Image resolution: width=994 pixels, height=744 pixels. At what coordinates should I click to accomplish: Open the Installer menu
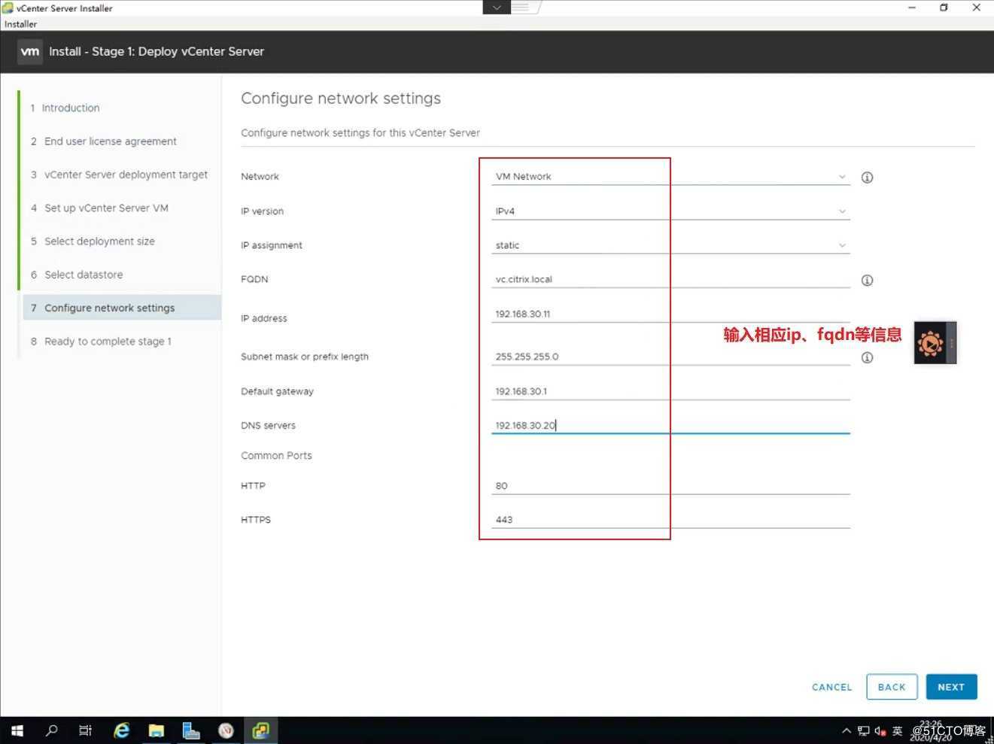click(x=20, y=24)
